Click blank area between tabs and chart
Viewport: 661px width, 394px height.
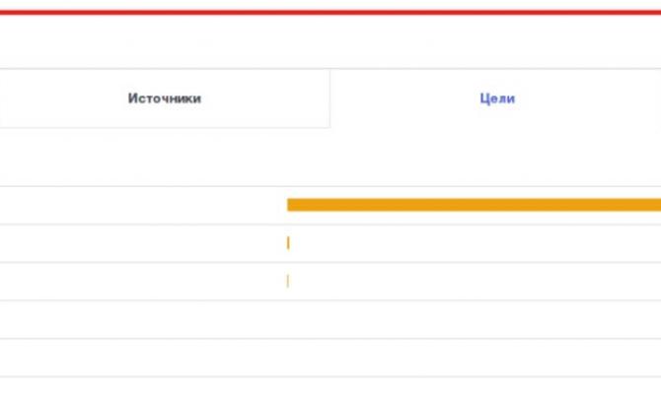pos(330,156)
